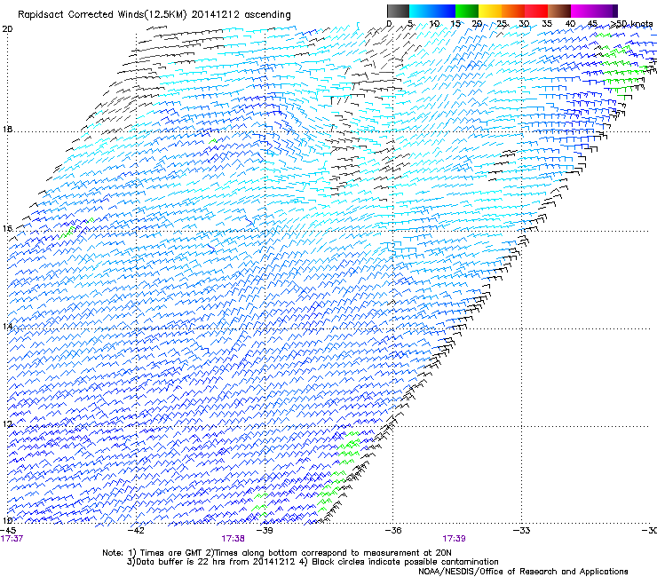Screen dimensions: 657x577
Task: Click the purple 45 to over-50 knots color swatch
Action: click(606, 11)
